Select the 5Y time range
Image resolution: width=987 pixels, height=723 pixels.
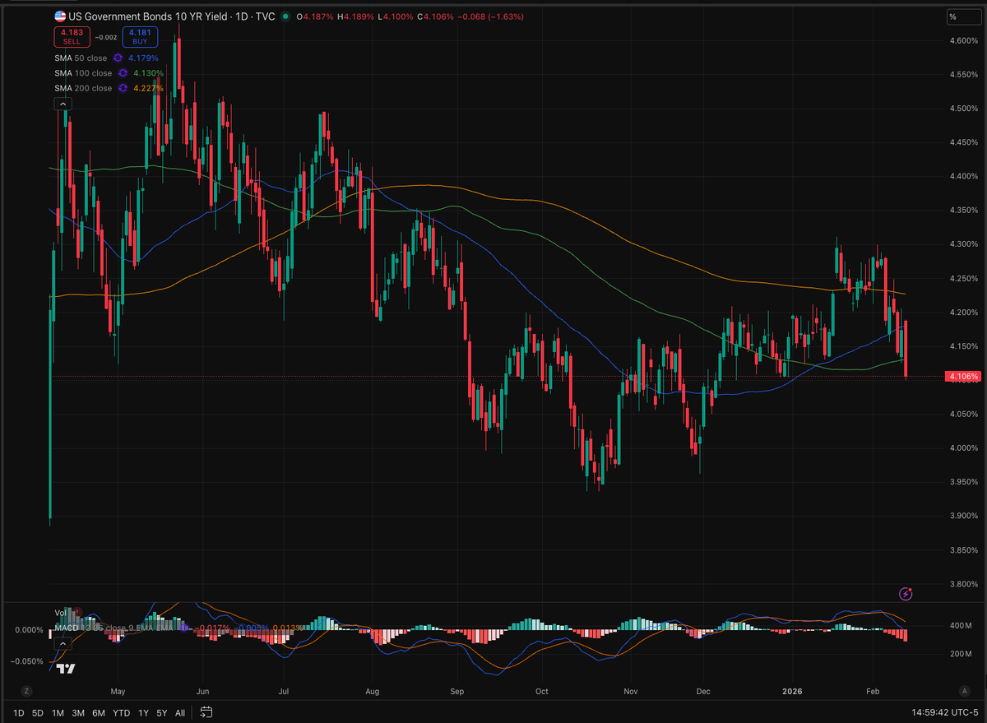click(162, 712)
